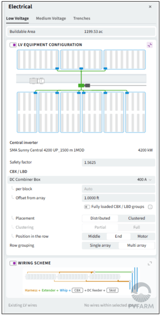Collapse the LV equipment configuration diagram
This screenshot has height=316, width=161.
point(150,45)
